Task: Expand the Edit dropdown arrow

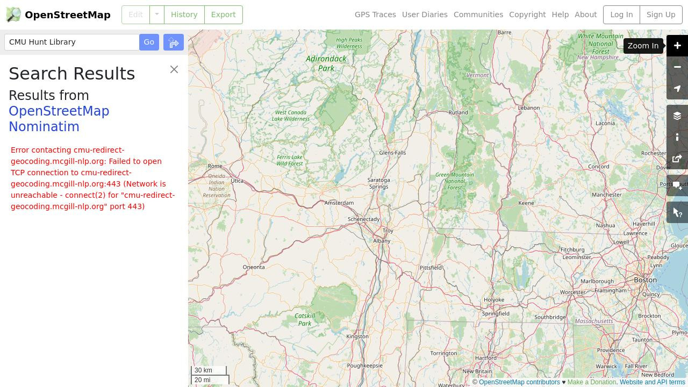Action: [x=156, y=15]
